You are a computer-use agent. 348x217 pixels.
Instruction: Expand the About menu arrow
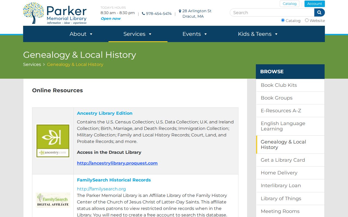(91, 34)
